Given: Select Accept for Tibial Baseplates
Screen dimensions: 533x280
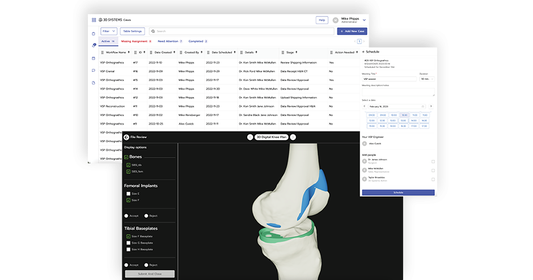Looking at the screenshot, I should click(x=126, y=265).
